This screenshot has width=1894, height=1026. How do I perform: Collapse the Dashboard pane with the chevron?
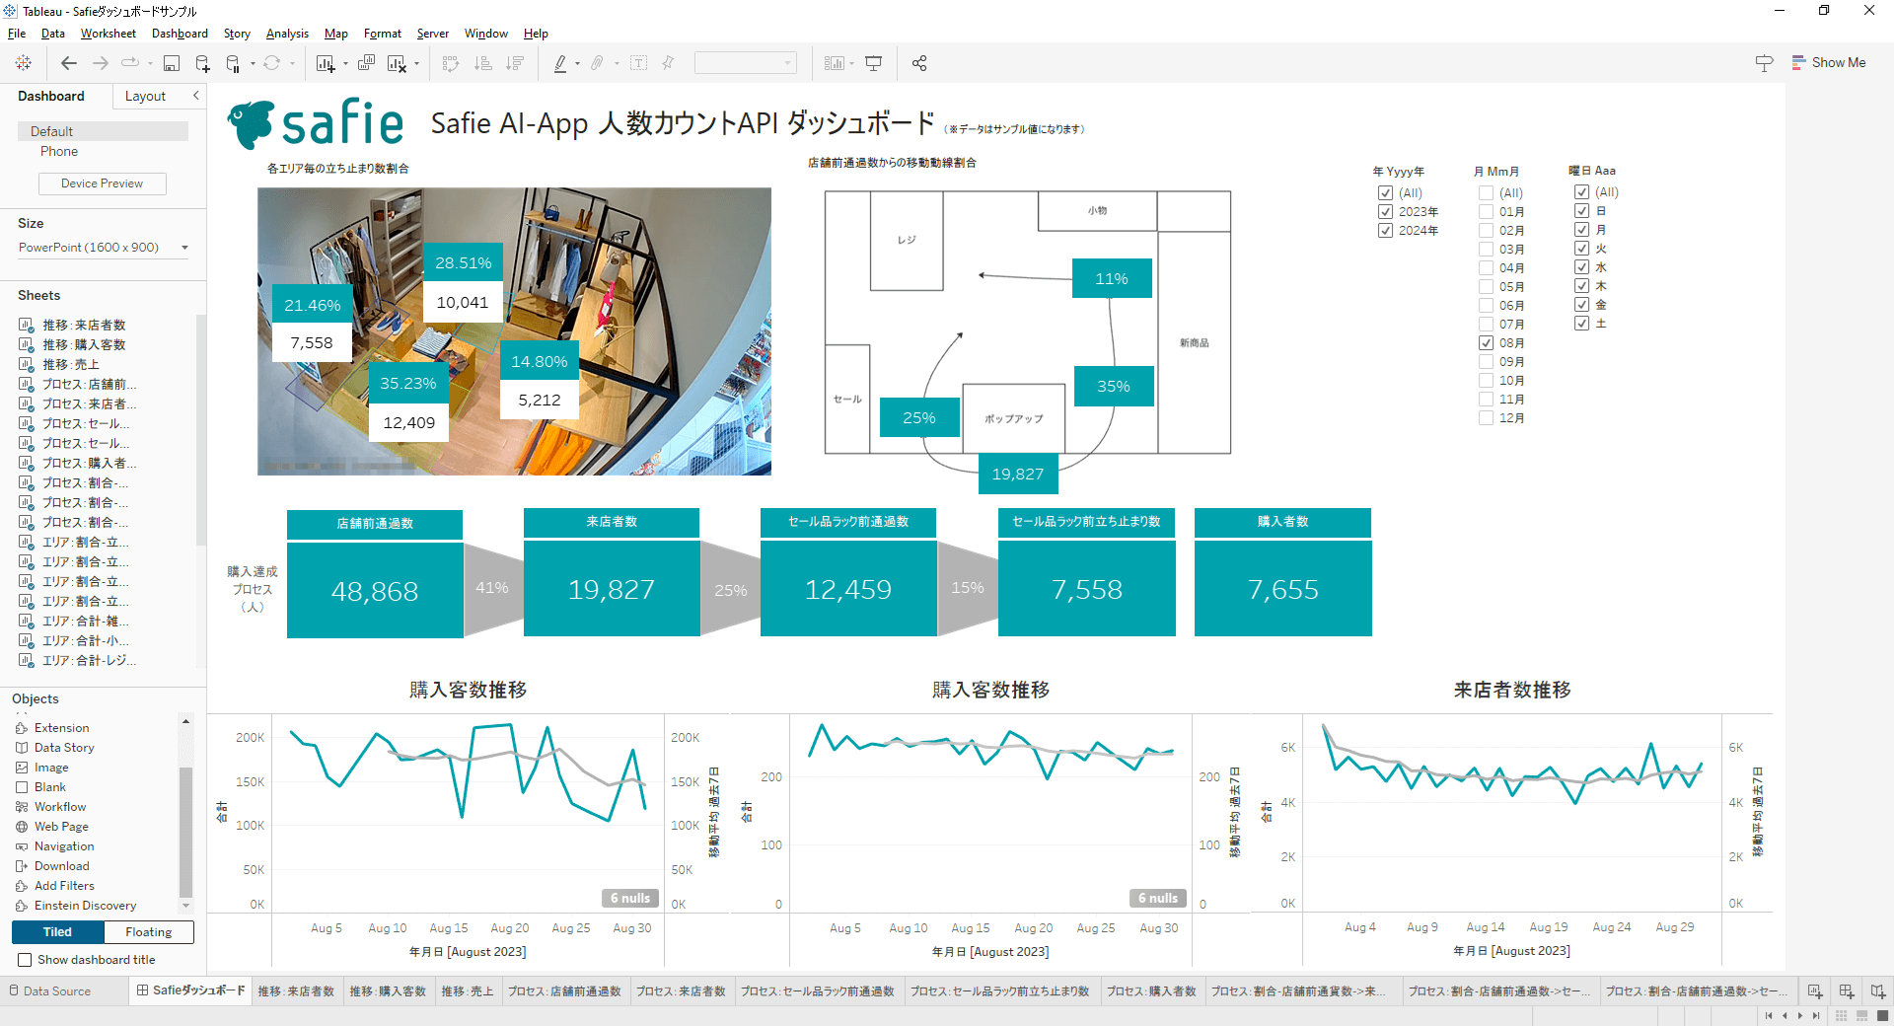pos(195,96)
